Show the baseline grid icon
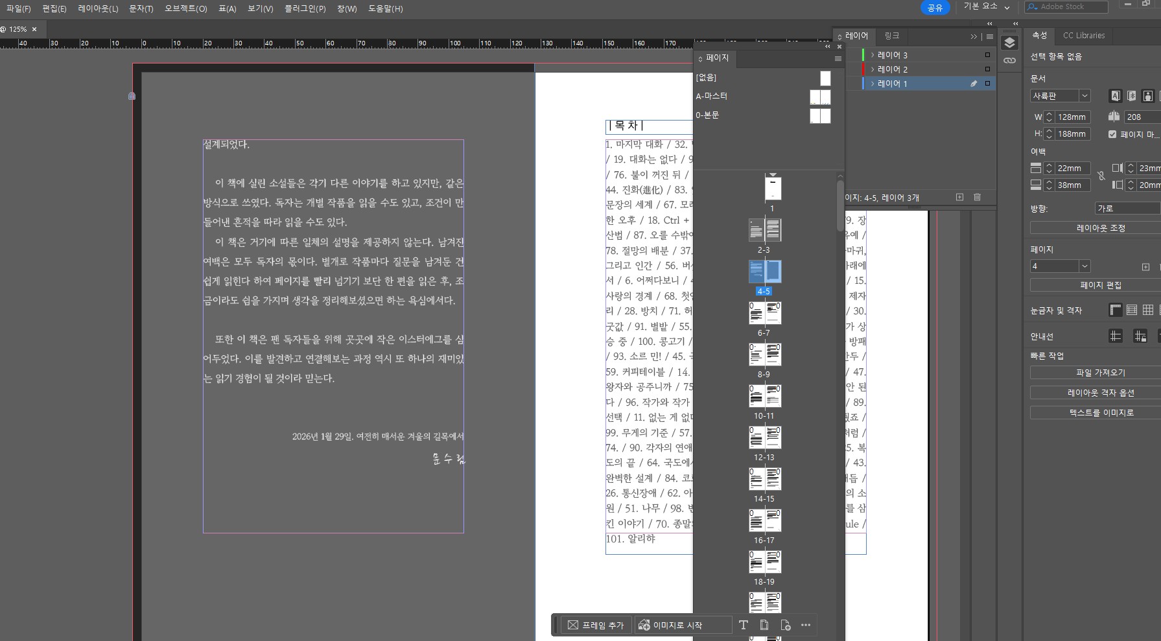The width and height of the screenshot is (1161, 641). pyautogui.click(x=1132, y=310)
